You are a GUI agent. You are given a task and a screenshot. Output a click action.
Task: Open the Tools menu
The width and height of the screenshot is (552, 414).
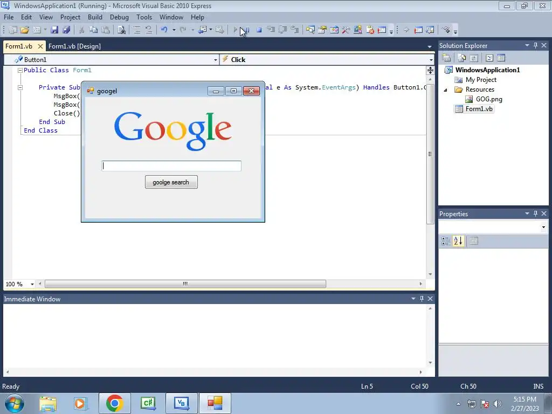[x=144, y=17]
